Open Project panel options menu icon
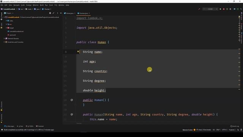 click(x=57, y=13)
